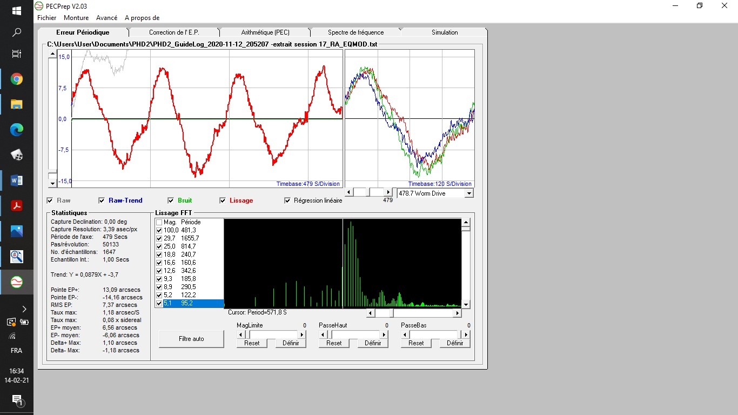Screen dimensions: 738x415
Task: Click the taskbar clock showing 16:34
Action: pos(16,376)
